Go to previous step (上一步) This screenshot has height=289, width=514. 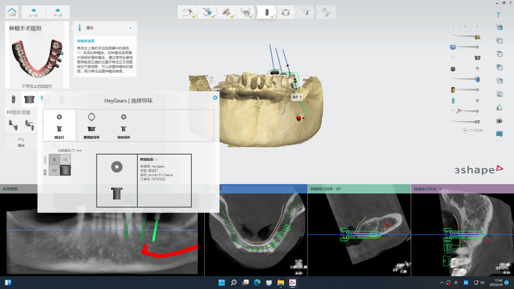coord(33,12)
